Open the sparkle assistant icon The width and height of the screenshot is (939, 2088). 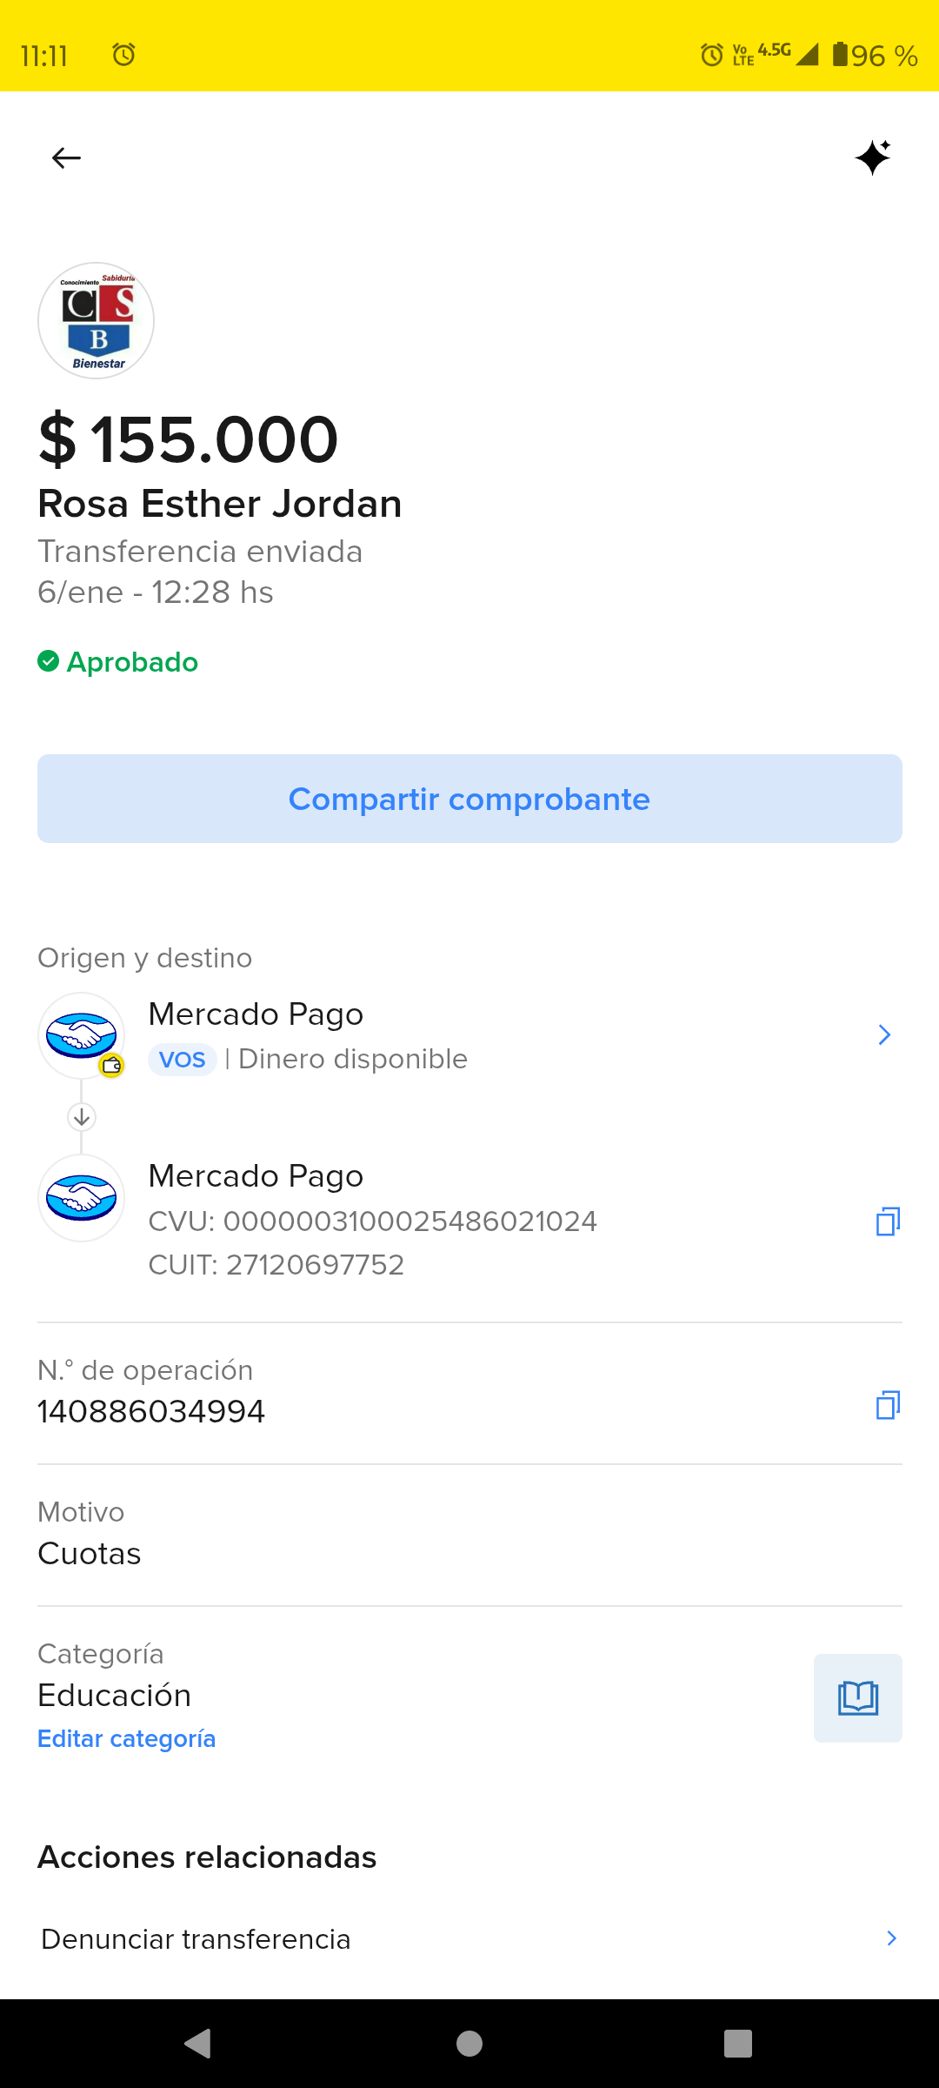tap(873, 157)
